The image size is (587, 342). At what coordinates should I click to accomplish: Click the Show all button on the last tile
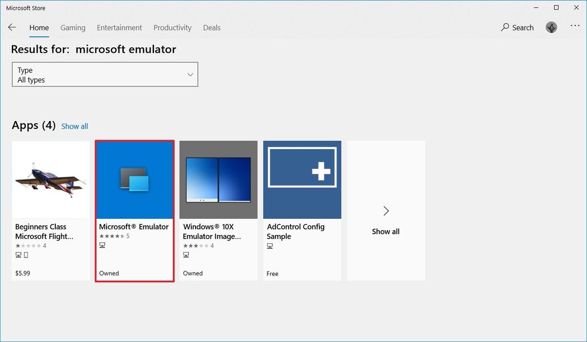[385, 231]
